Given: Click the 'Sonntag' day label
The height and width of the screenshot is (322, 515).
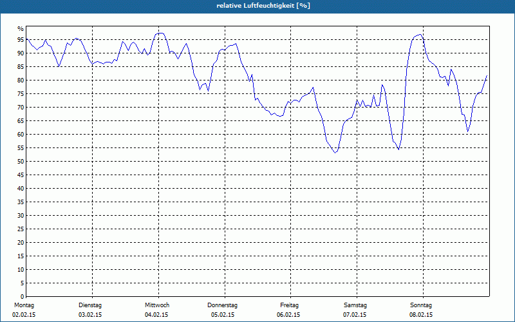Looking at the screenshot, I should click(421, 305).
